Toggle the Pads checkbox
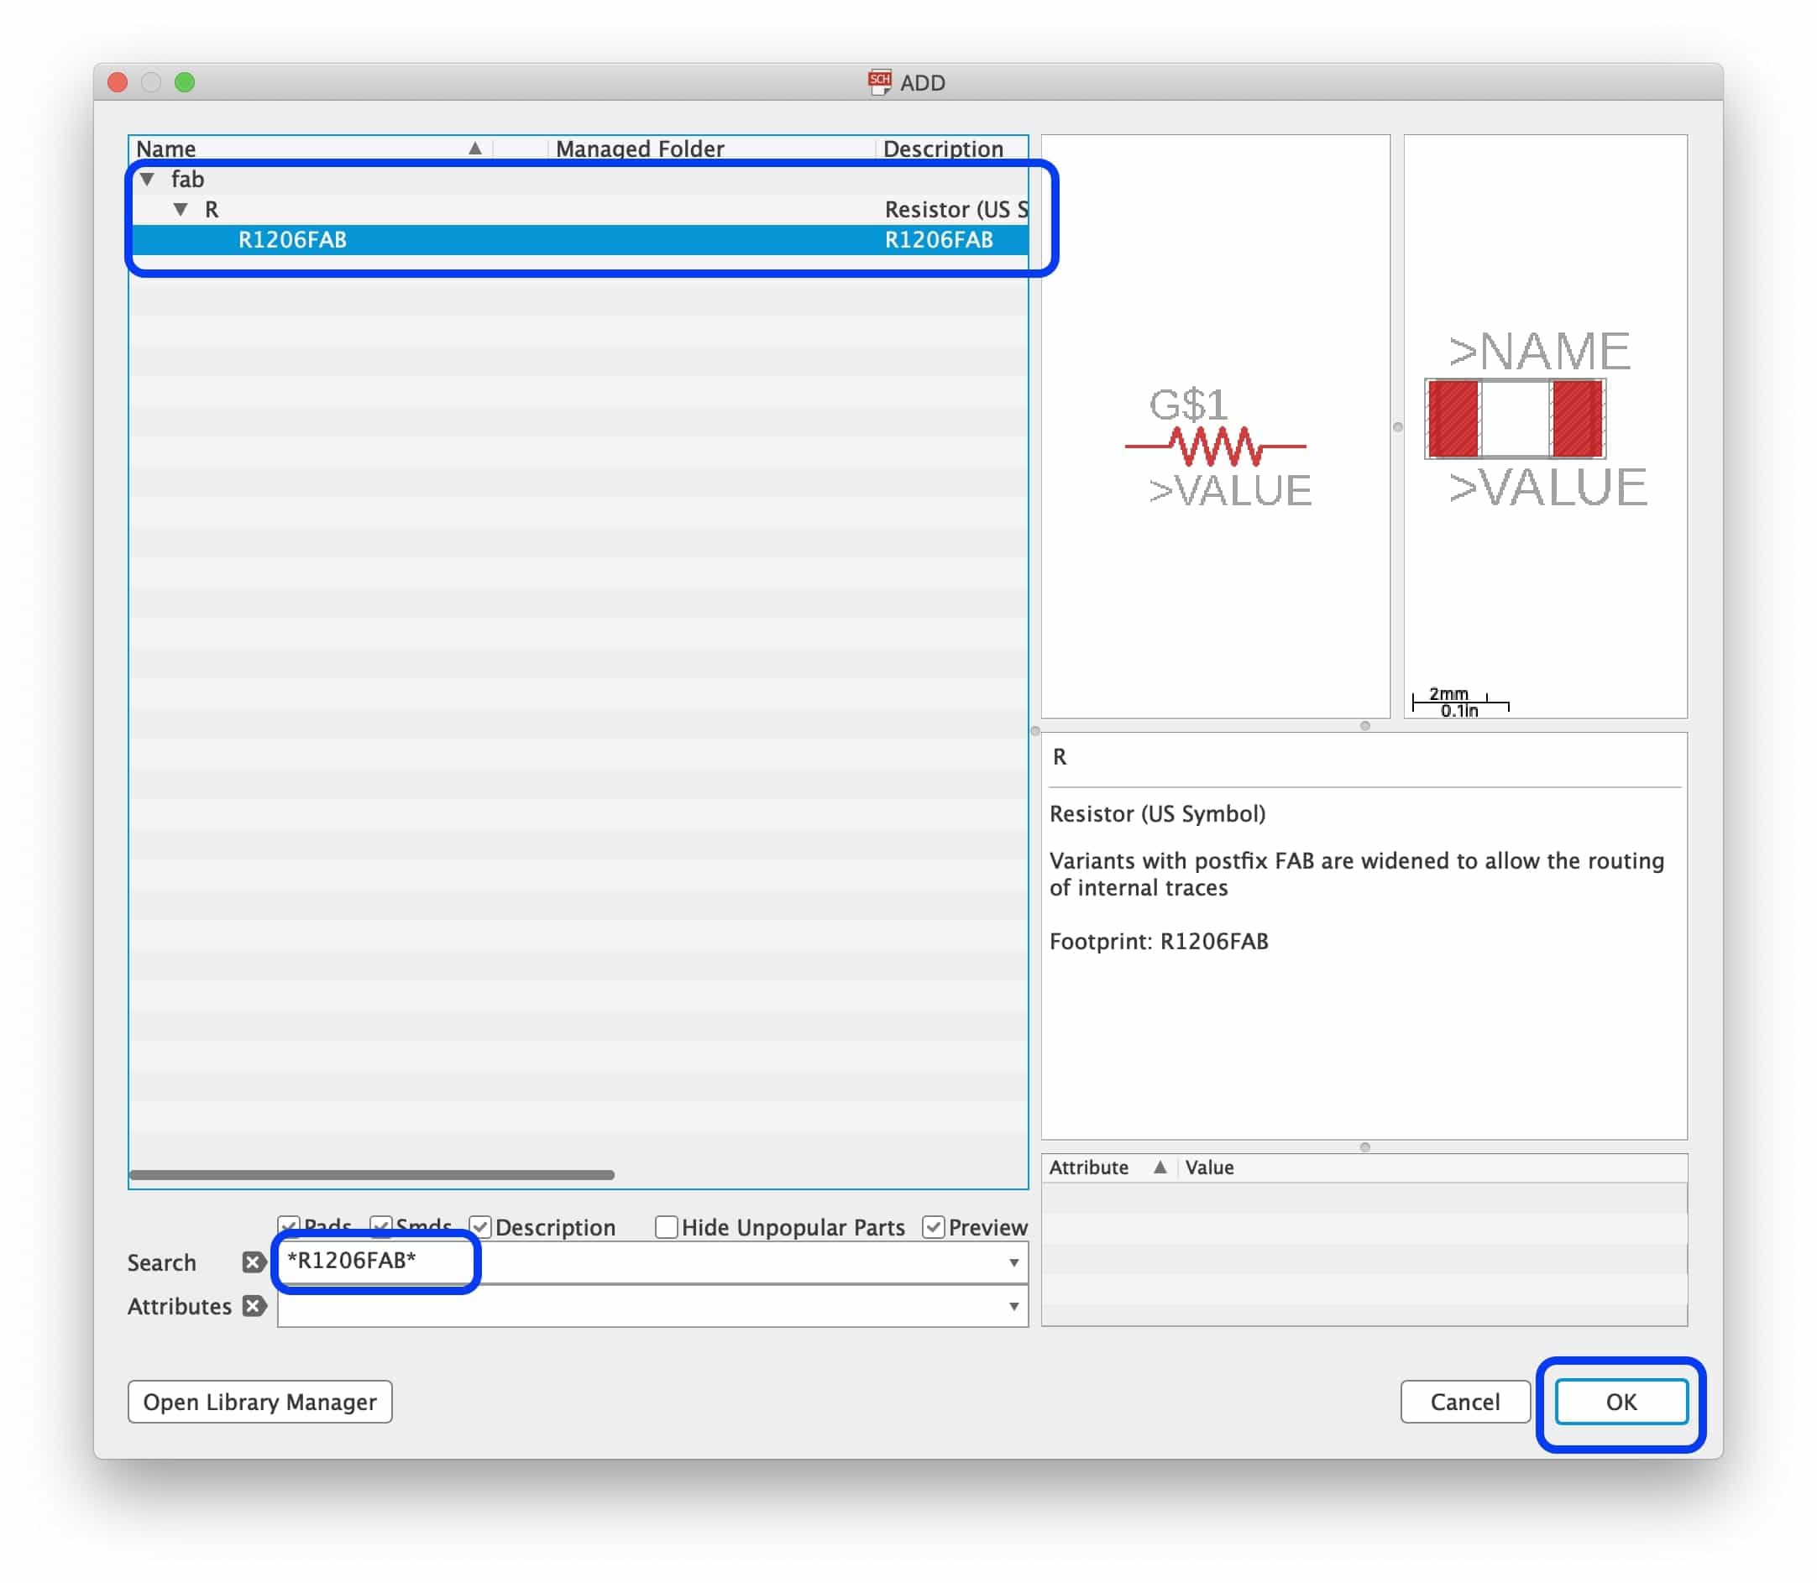The width and height of the screenshot is (1817, 1583). (x=288, y=1227)
